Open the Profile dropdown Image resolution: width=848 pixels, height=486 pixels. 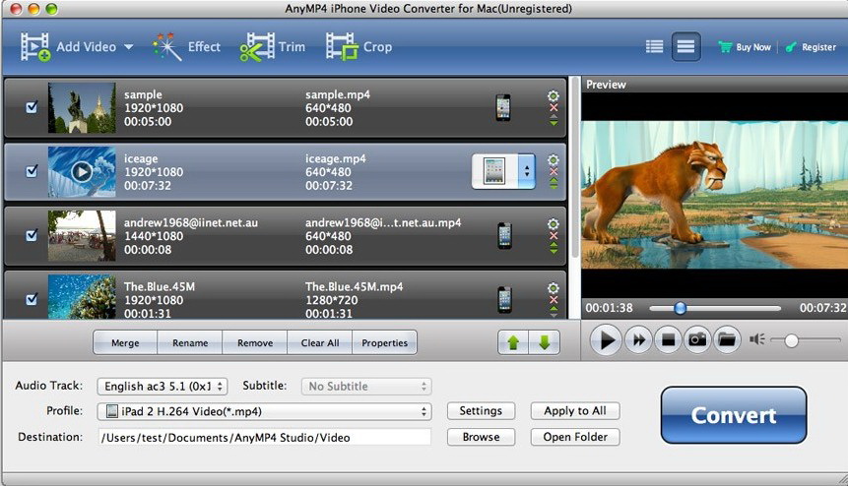click(x=265, y=411)
